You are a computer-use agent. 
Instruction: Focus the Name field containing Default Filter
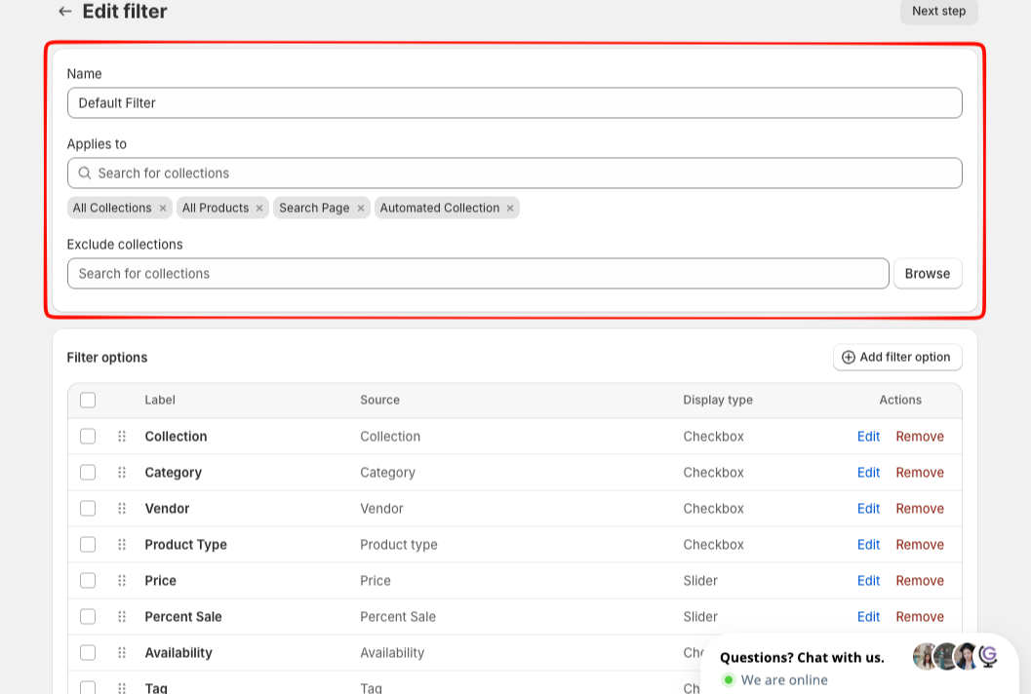514,103
